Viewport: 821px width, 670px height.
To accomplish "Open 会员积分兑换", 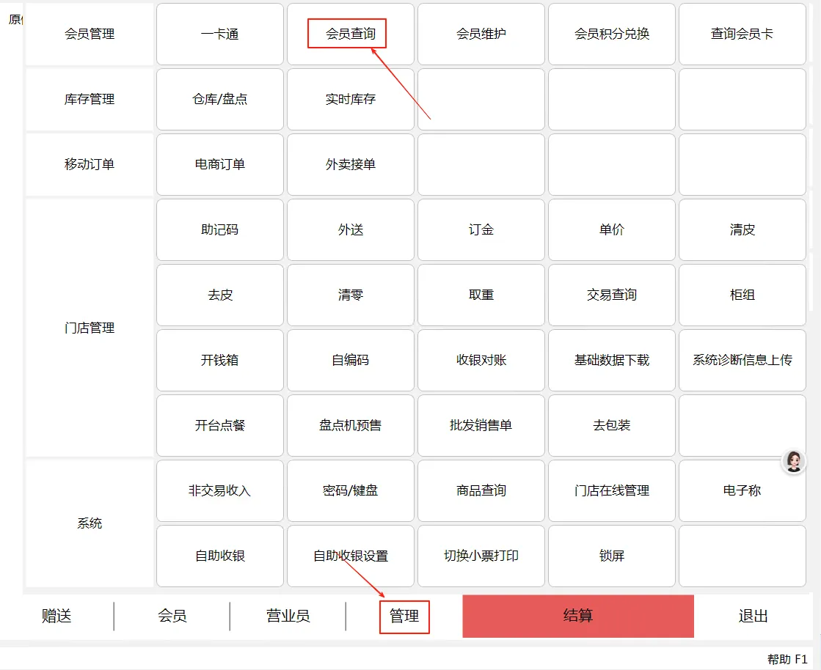I will pyautogui.click(x=611, y=34).
